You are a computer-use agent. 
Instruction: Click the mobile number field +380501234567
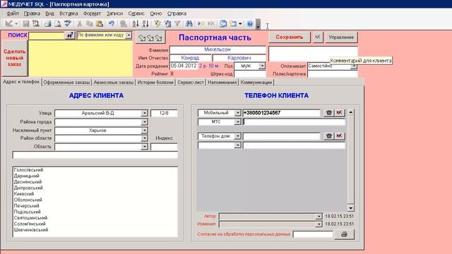(281, 113)
